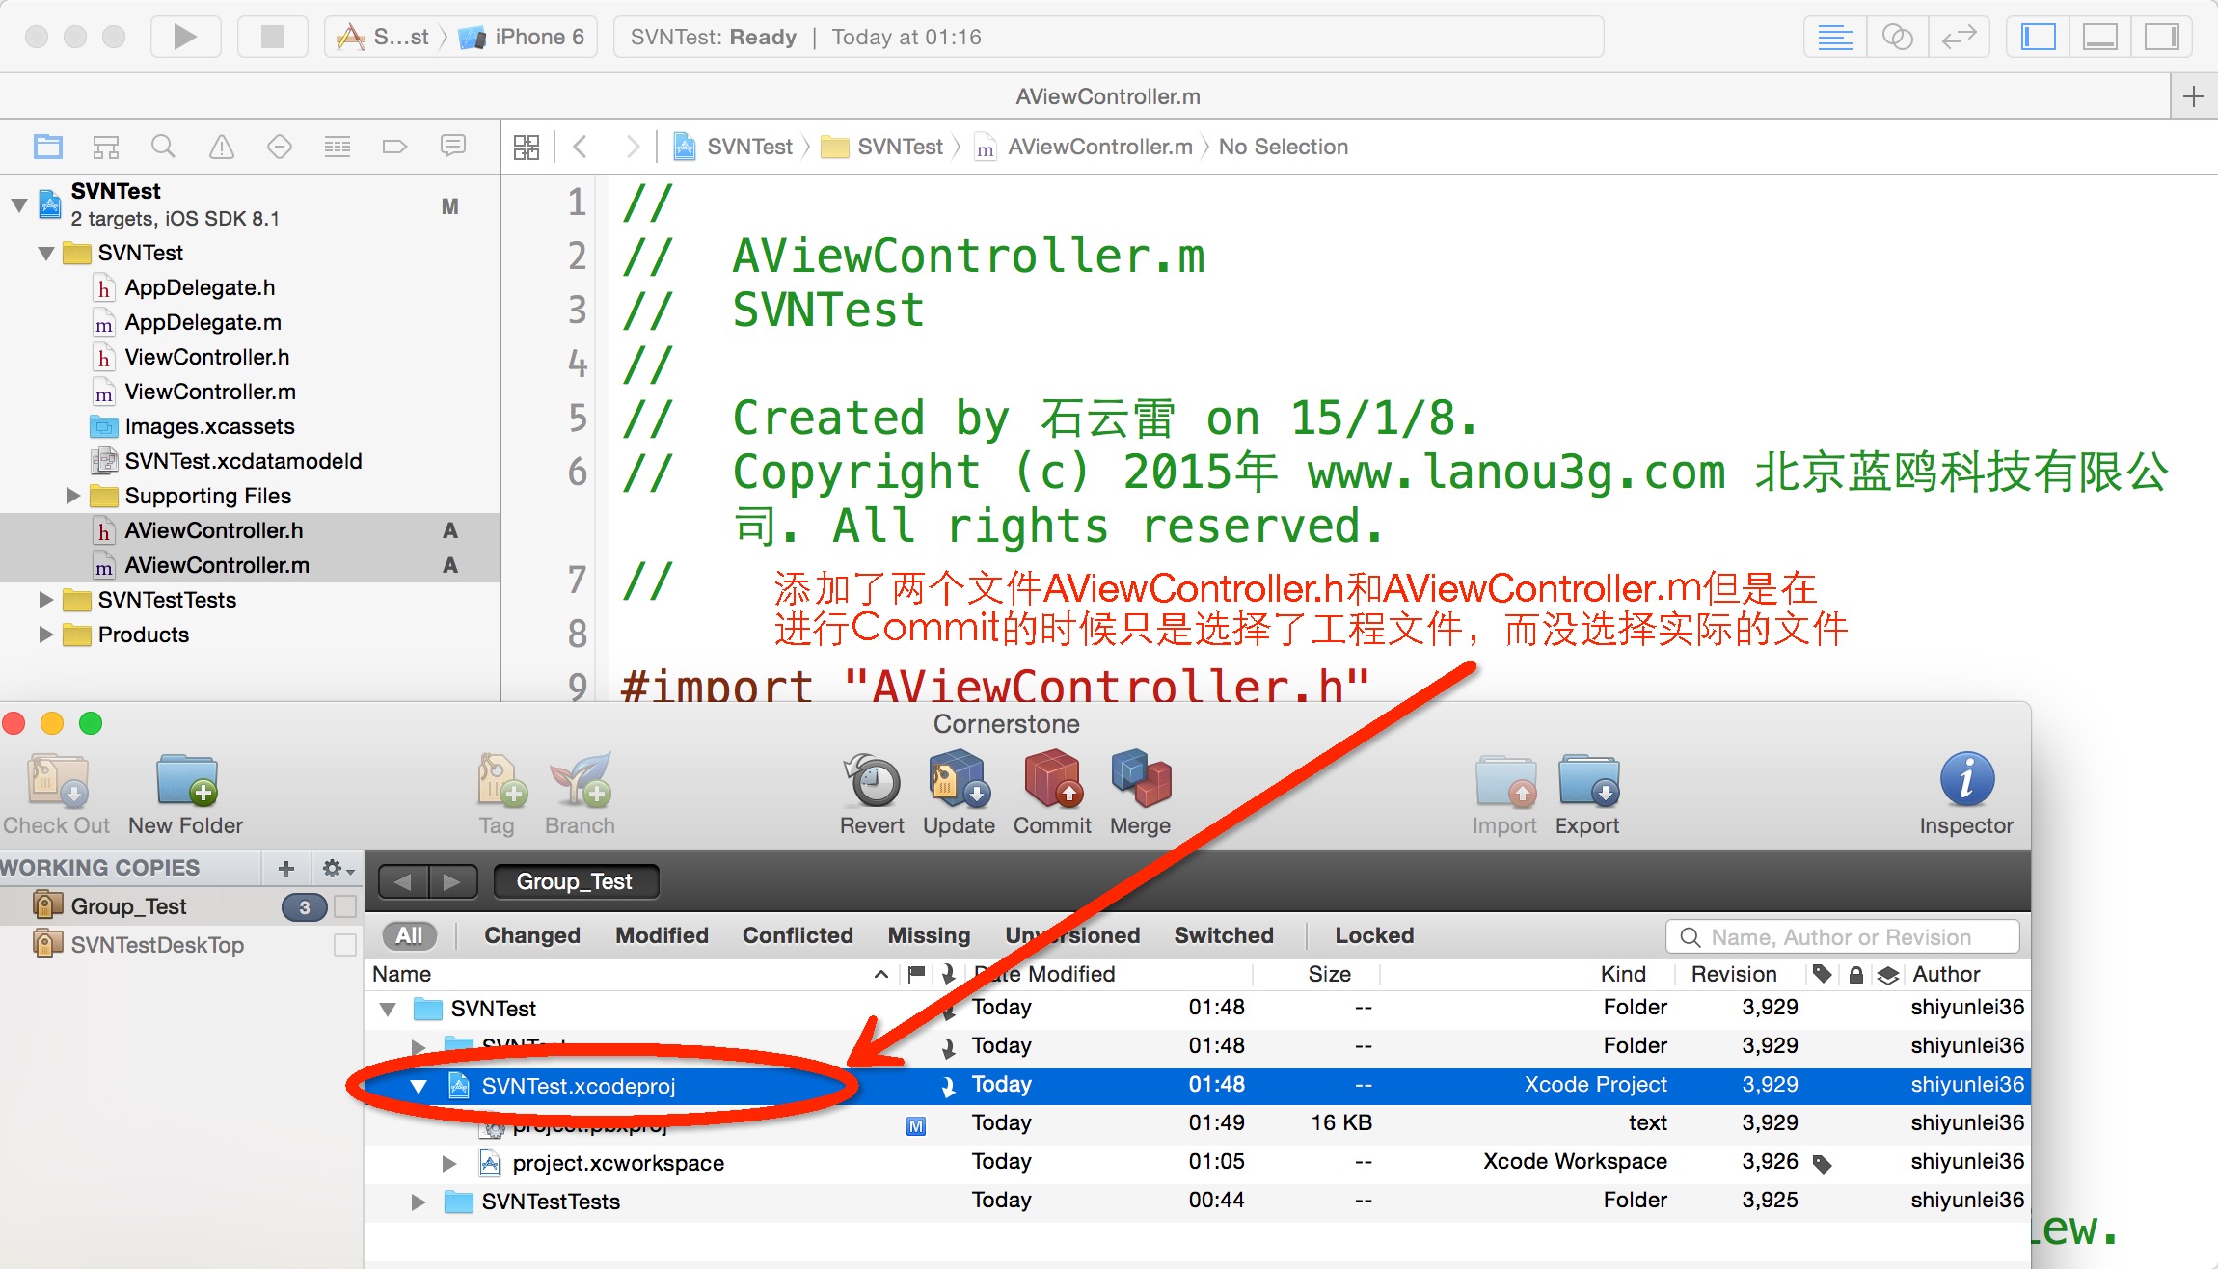The width and height of the screenshot is (2218, 1269).
Task: Select the All filter tab
Action: (409, 935)
